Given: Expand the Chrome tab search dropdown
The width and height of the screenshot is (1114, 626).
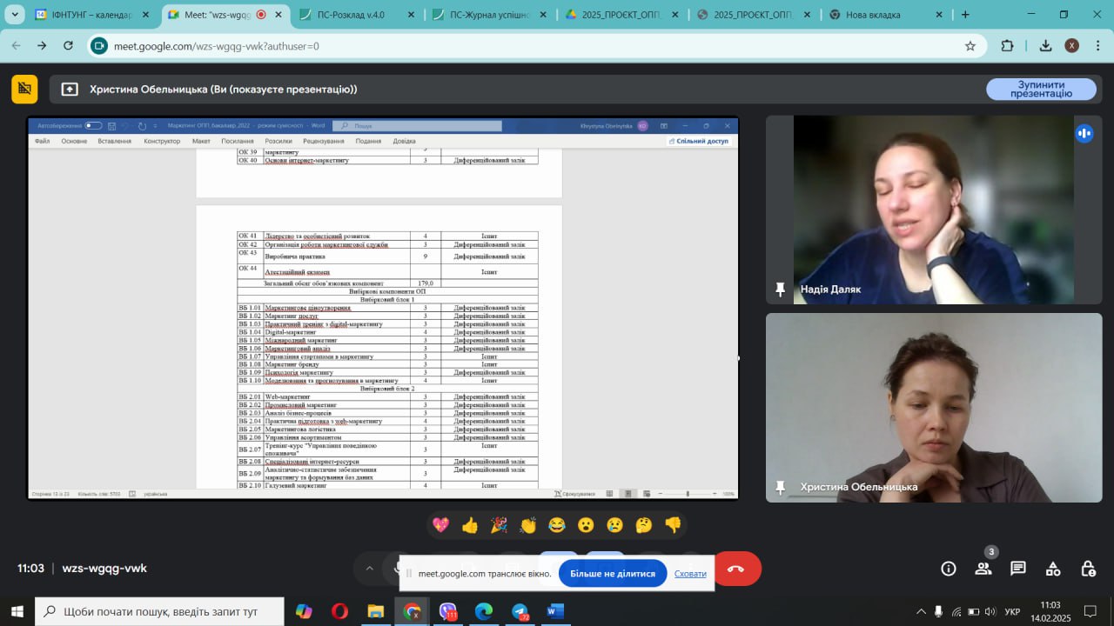Looking at the screenshot, I should (15, 15).
